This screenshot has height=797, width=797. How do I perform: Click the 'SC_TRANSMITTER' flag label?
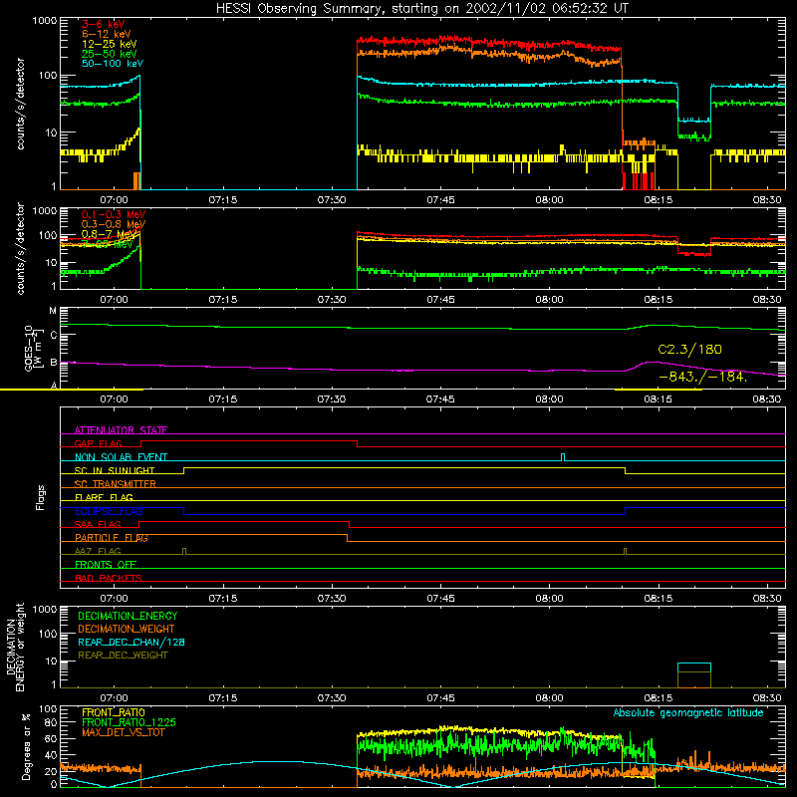[x=116, y=484]
